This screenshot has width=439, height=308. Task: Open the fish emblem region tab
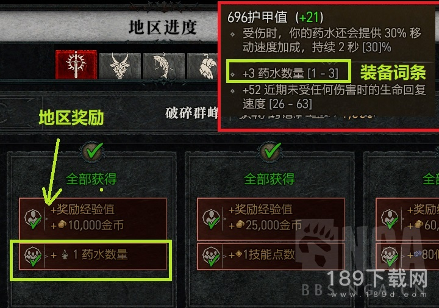point(164,66)
